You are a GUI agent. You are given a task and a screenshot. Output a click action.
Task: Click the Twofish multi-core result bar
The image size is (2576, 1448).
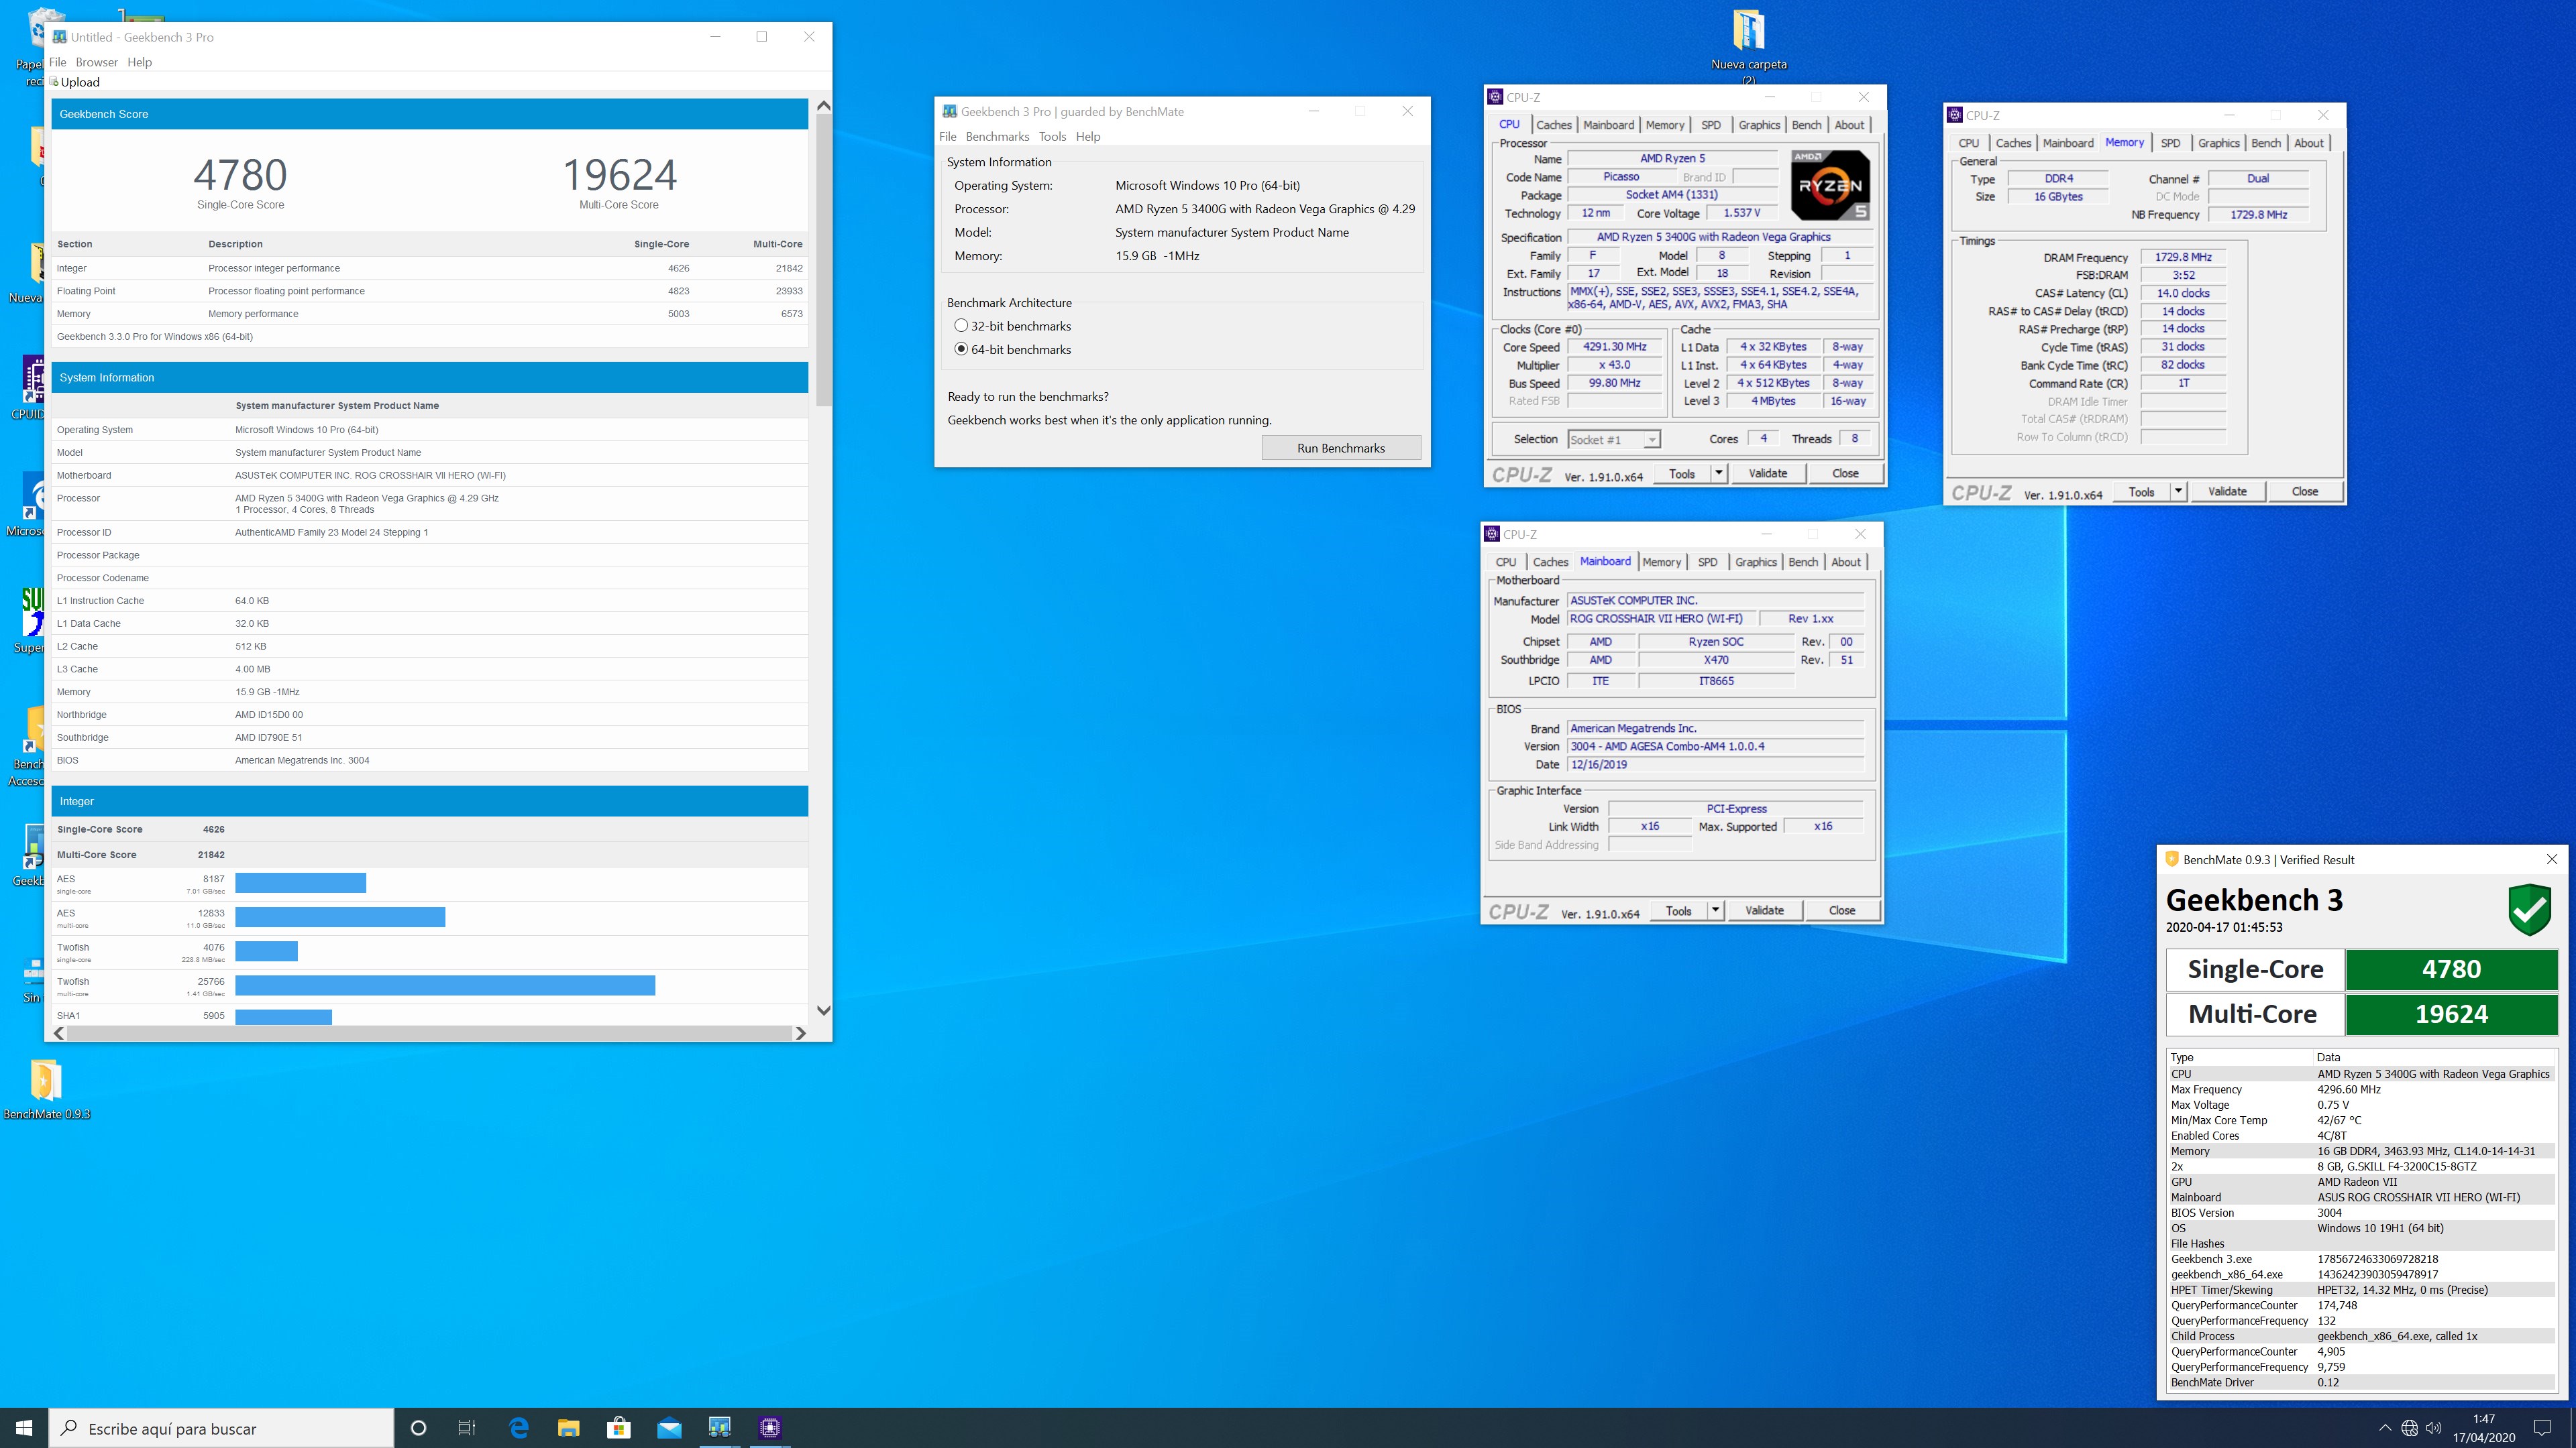(445, 985)
